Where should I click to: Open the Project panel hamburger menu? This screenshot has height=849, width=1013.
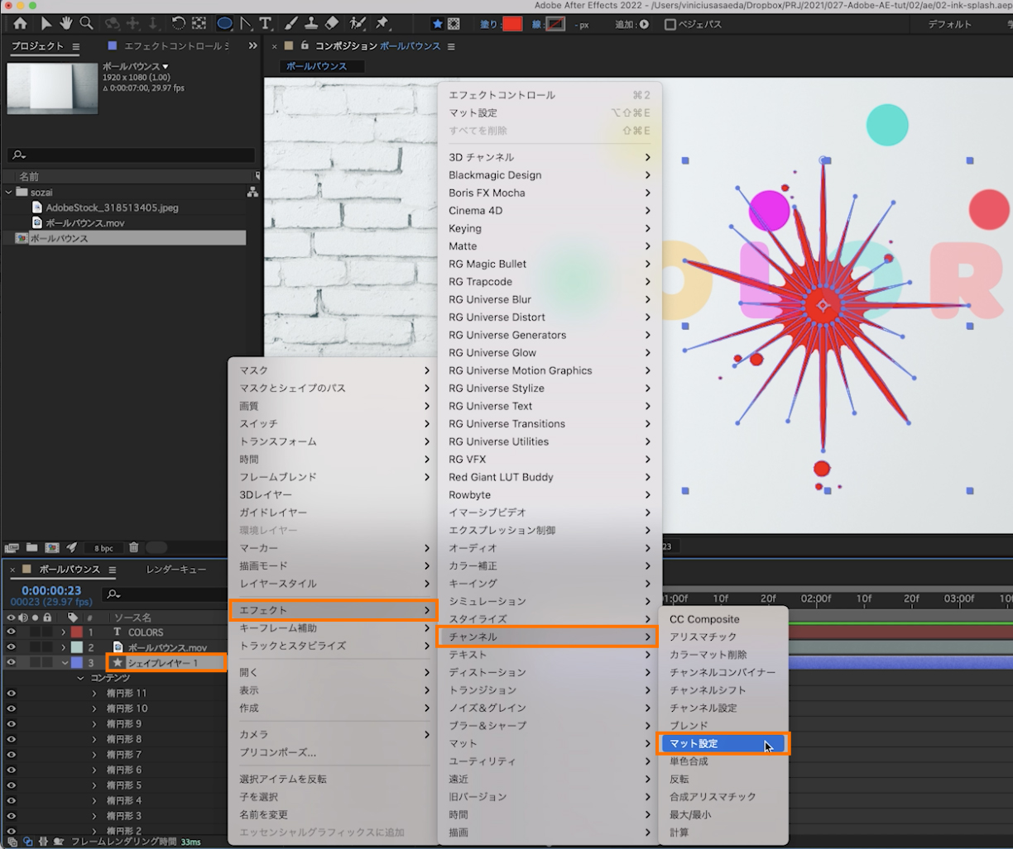tap(76, 46)
